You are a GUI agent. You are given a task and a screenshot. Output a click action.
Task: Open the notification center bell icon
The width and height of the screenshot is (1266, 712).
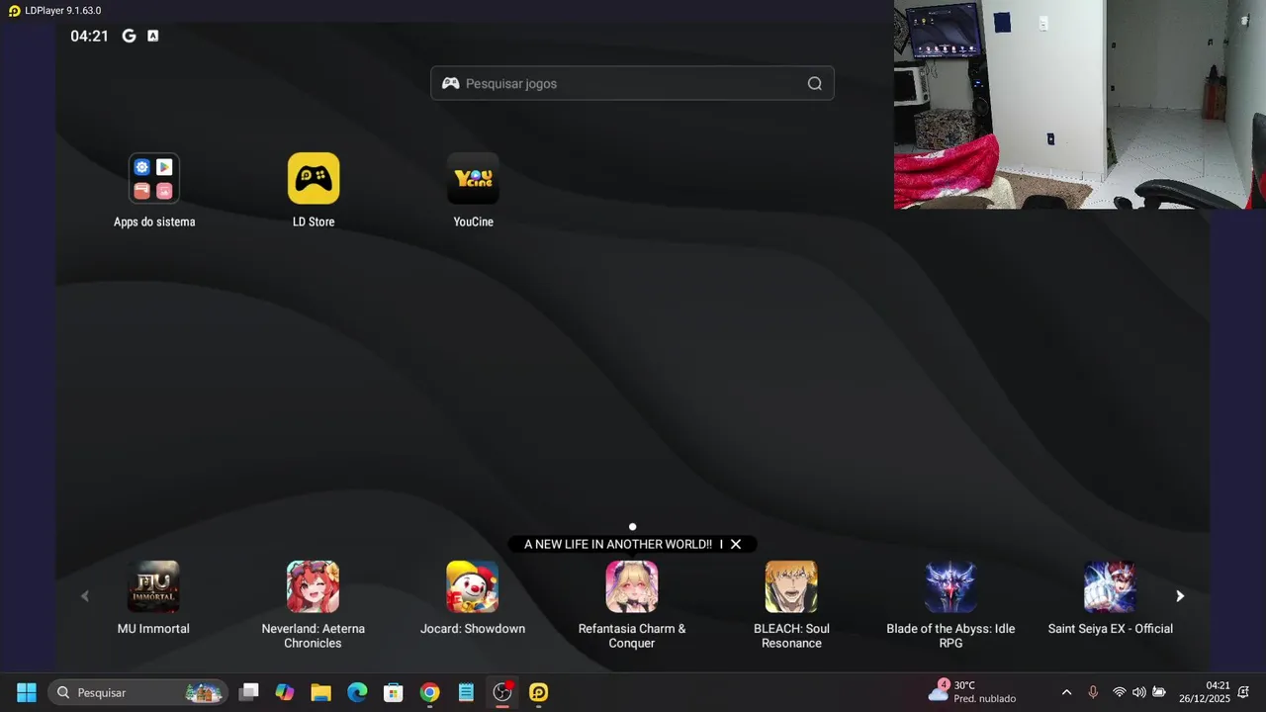pyautogui.click(x=1243, y=692)
